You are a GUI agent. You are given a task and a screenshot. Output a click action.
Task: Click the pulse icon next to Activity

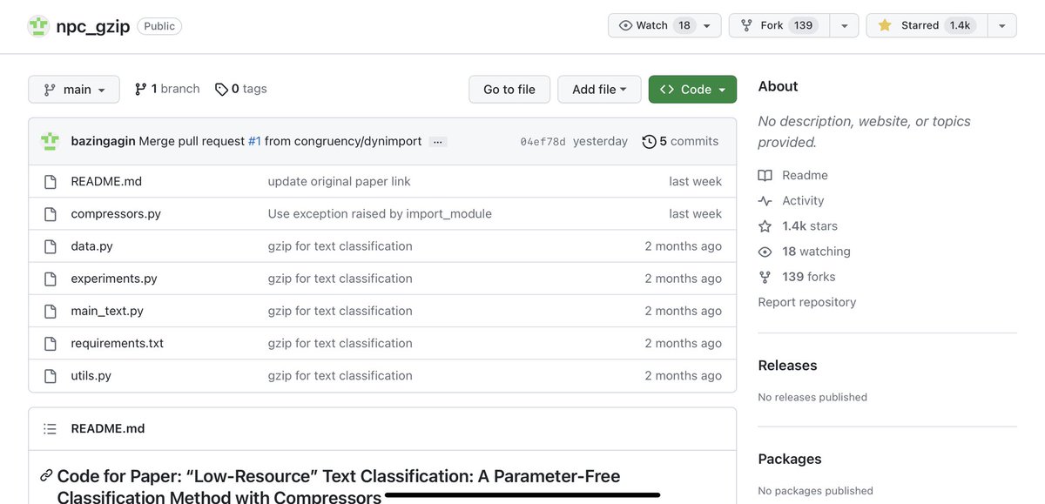pyautogui.click(x=765, y=200)
